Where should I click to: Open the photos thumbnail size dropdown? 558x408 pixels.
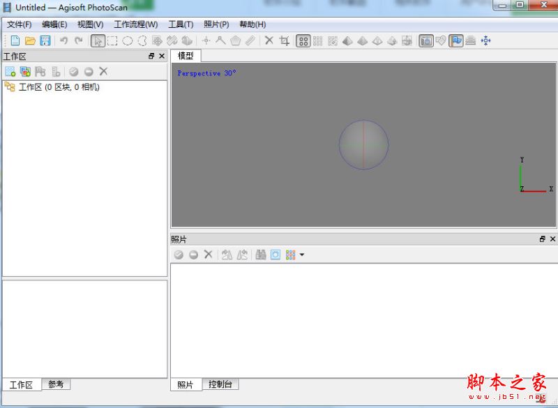click(302, 254)
